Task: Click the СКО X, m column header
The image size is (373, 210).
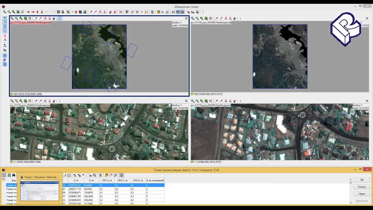Action: coord(107,180)
